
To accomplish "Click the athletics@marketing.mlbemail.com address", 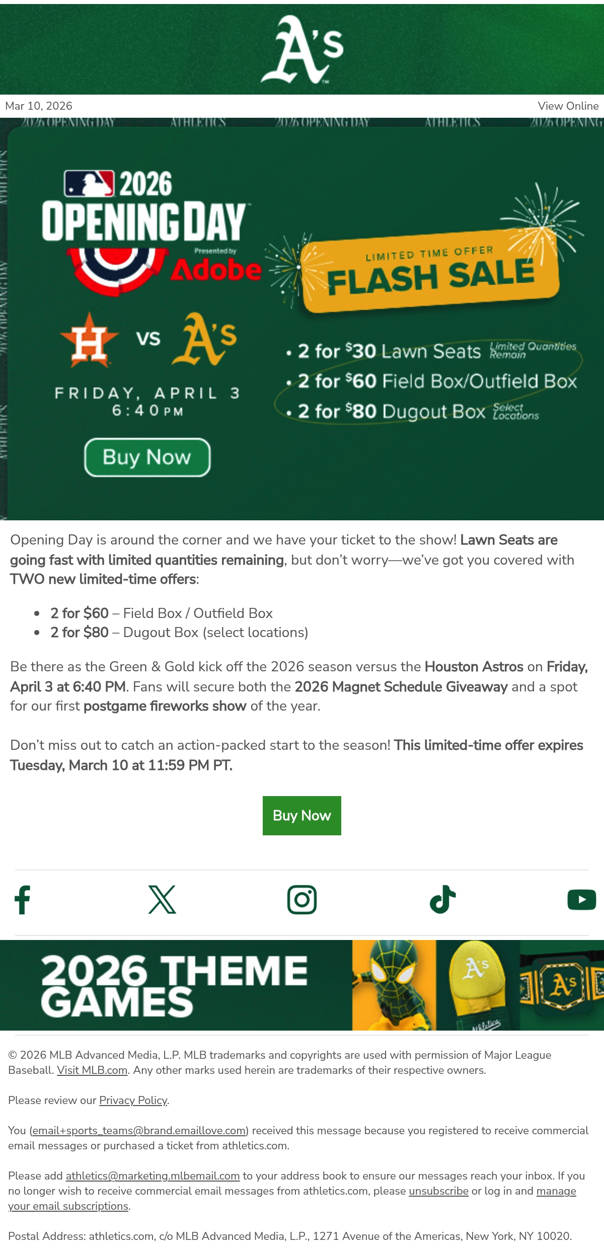I will [153, 1176].
